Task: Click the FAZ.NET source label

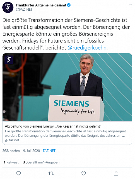Action: click(x=49, y=151)
